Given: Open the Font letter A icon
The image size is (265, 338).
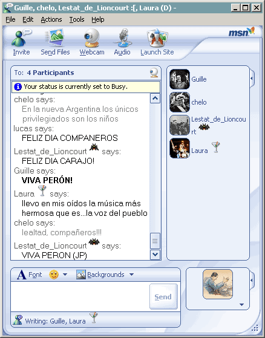Looking at the screenshot, I should click(21, 275).
